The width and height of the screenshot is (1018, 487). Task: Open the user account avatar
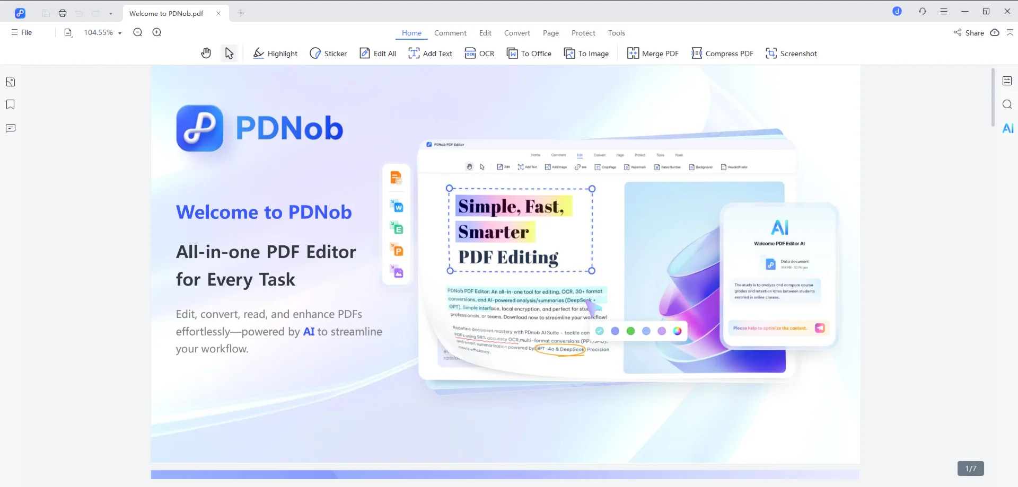(897, 11)
